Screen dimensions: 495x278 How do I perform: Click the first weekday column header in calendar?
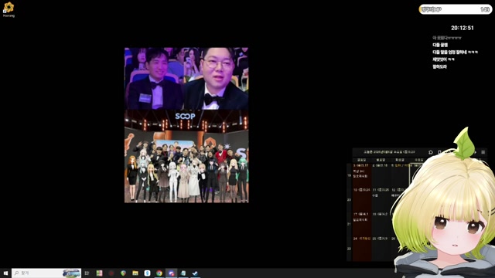point(362,160)
